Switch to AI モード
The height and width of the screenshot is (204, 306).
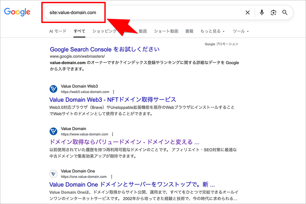58,31
